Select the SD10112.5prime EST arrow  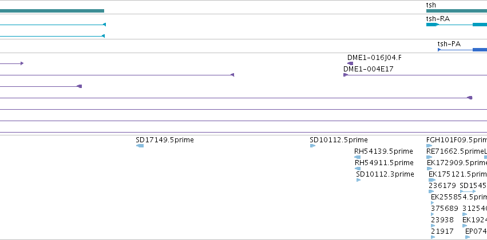pos(313,146)
